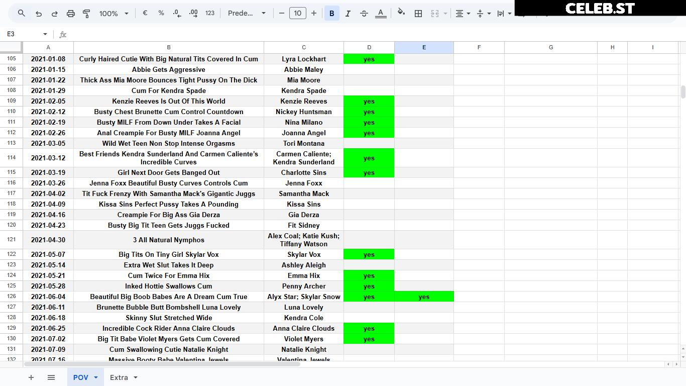Click the 'yes' cell in row 105
686x386 pixels.
369,59
